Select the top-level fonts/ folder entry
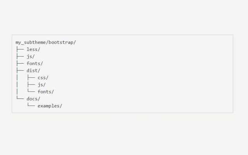Image resolution: width=248 pixels, height=155 pixels. point(34,63)
